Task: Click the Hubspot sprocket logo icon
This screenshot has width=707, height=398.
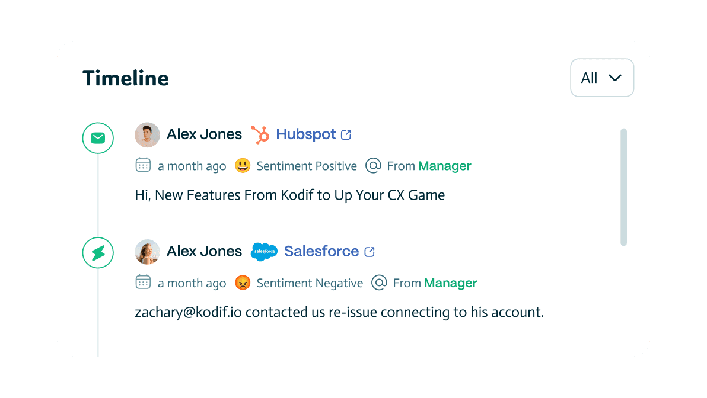Action: click(260, 134)
